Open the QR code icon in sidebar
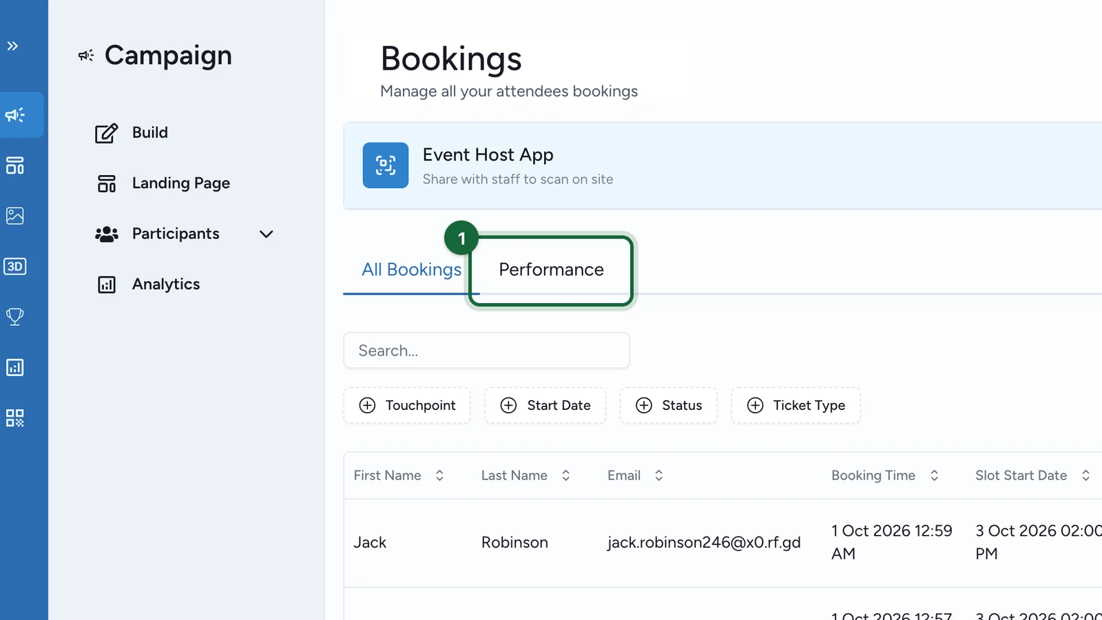 point(15,417)
